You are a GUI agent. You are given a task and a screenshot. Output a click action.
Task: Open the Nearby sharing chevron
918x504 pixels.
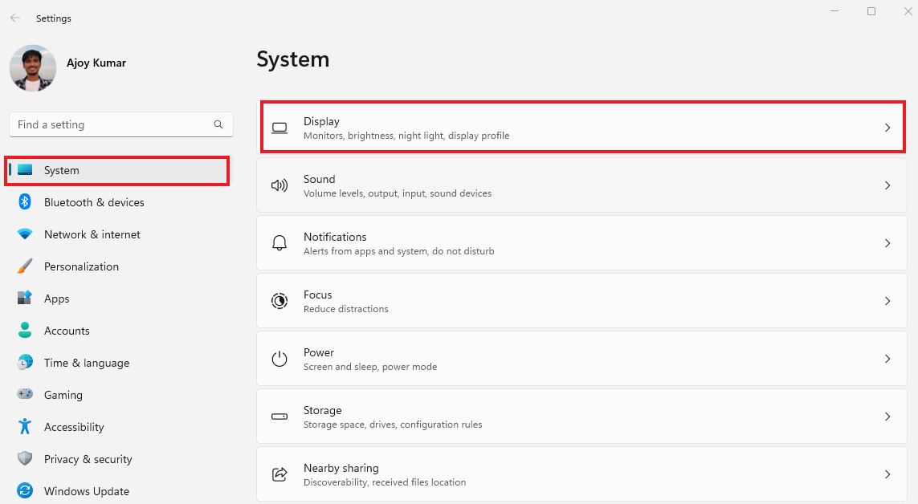tap(887, 474)
